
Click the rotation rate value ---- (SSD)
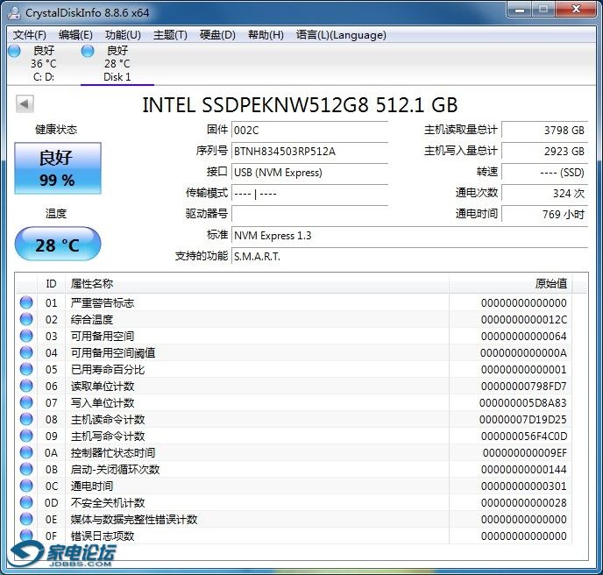point(545,173)
